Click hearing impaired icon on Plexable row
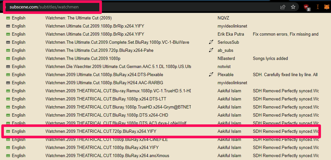The image size is (331, 160). 211,74
